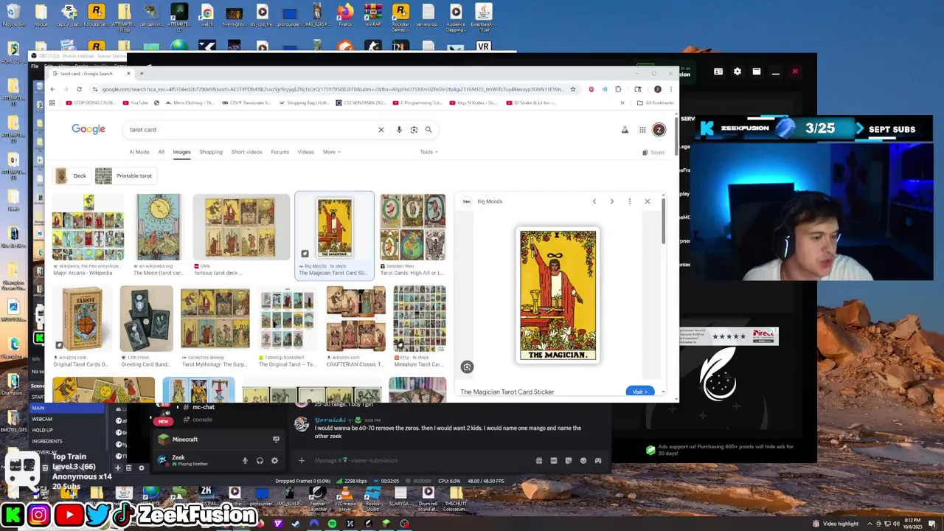This screenshot has width=944, height=531.
Task: Start voice search with the microphone icon
Action: tap(399, 130)
